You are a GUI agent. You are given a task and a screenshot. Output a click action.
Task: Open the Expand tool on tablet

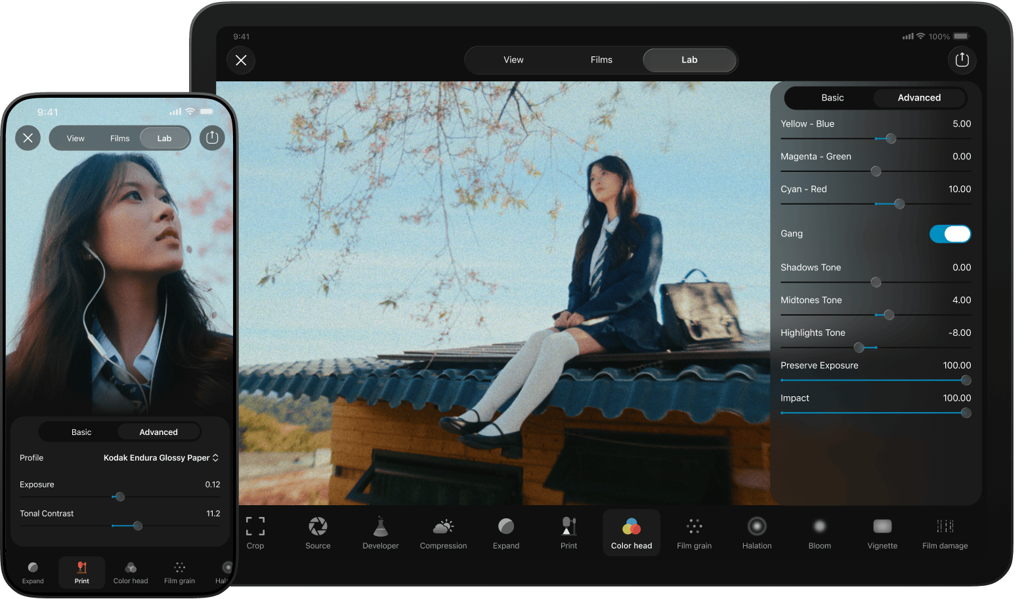click(x=506, y=532)
